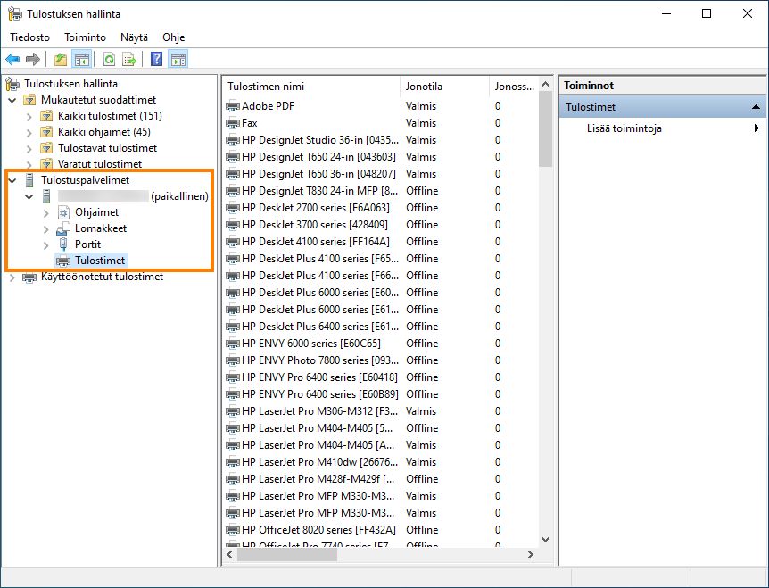
Task: Select HP ENVY Photo 7800 series row
Action: 381,360
